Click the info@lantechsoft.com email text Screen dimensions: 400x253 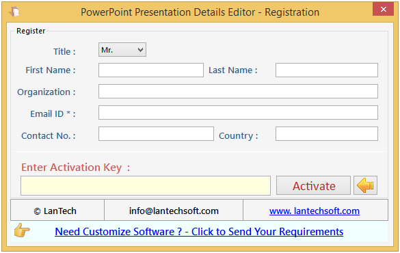point(174,211)
